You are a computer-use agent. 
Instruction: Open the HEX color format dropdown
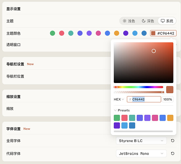pos(119,99)
